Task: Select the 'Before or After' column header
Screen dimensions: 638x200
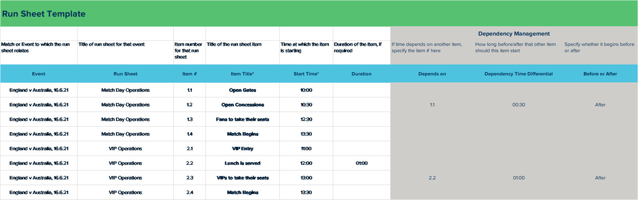Action: (x=600, y=74)
